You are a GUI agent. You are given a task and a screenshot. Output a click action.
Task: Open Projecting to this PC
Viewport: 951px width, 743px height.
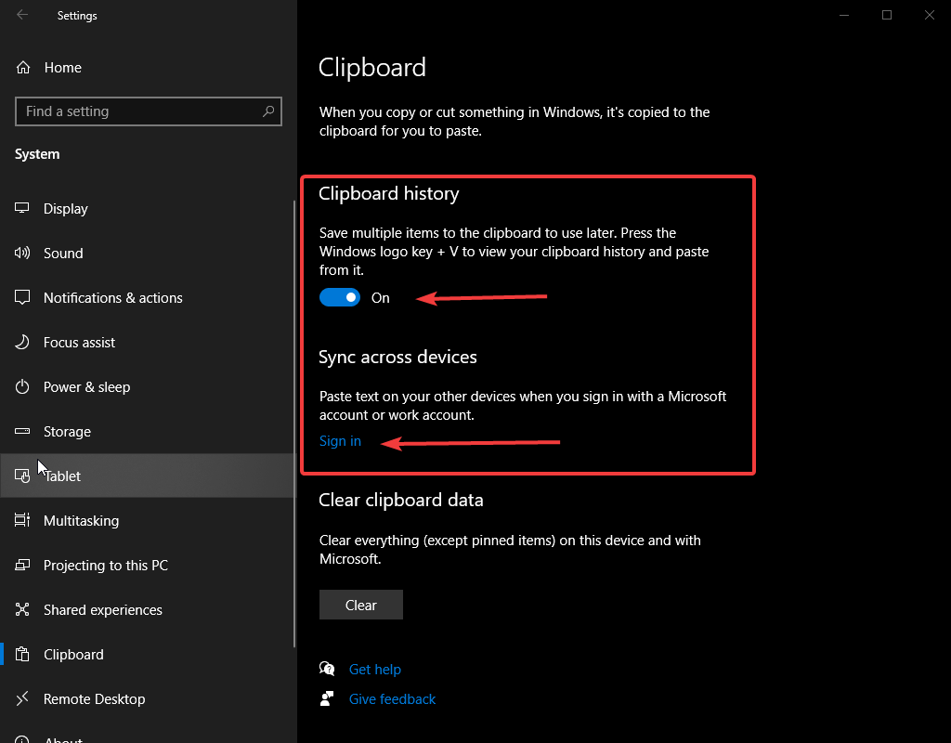148,566
